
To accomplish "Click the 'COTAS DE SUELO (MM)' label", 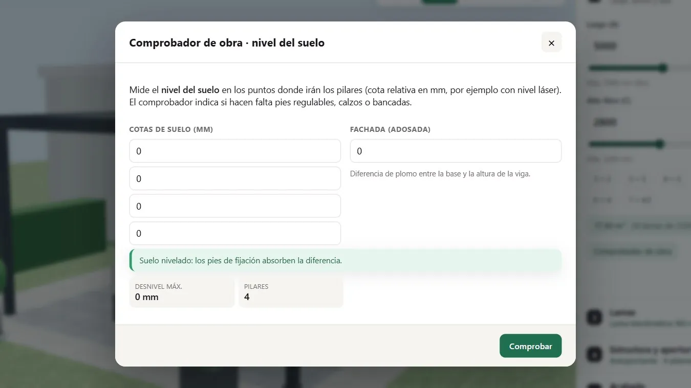I will [x=171, y=129].
